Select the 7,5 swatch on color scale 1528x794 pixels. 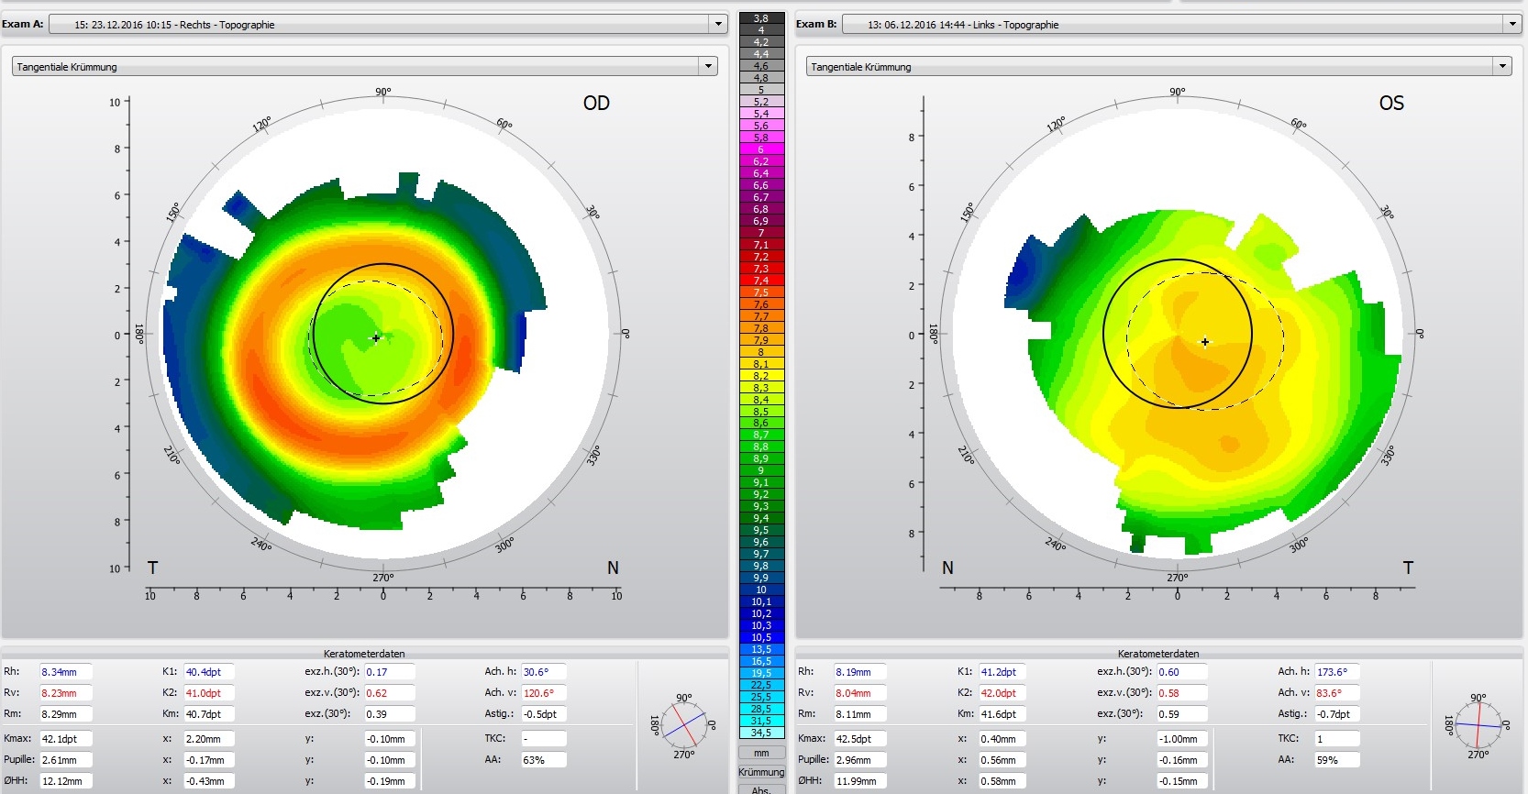[761, 292]
